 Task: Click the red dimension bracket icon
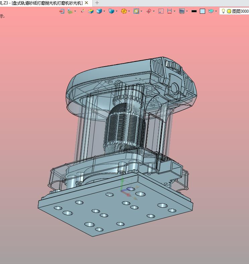click(x=169, y=11)
